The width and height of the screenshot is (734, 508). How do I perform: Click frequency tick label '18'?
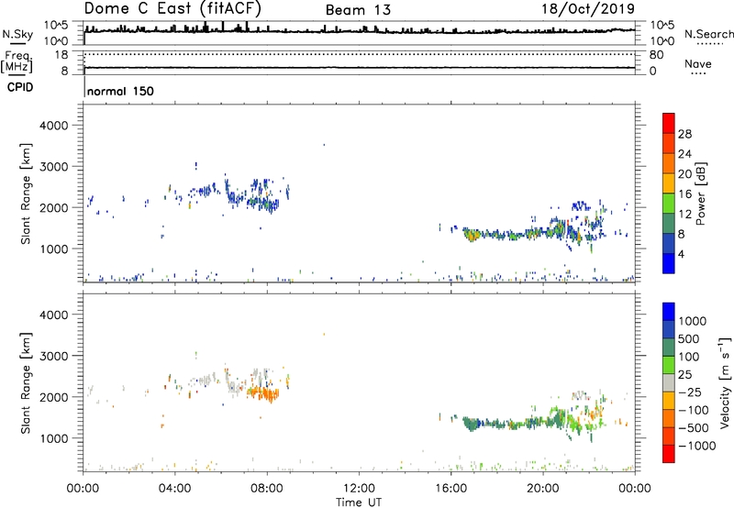[x=61, y=55]
